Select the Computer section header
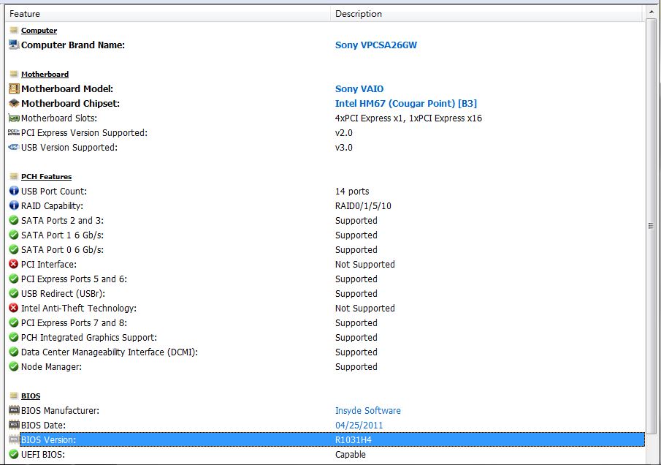This screenshot has width=661, height=465. tap(39, 31)
